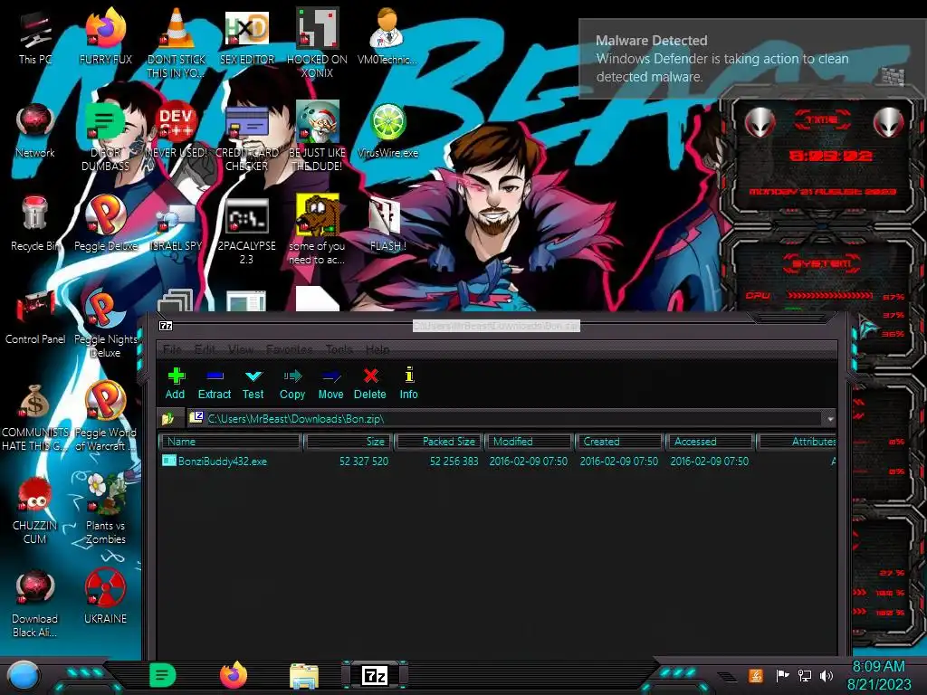Image resolution: width=927 pixels, height=695 pixels.
Task: Click the Bon.zip path address field
Action: coord(505,418)
